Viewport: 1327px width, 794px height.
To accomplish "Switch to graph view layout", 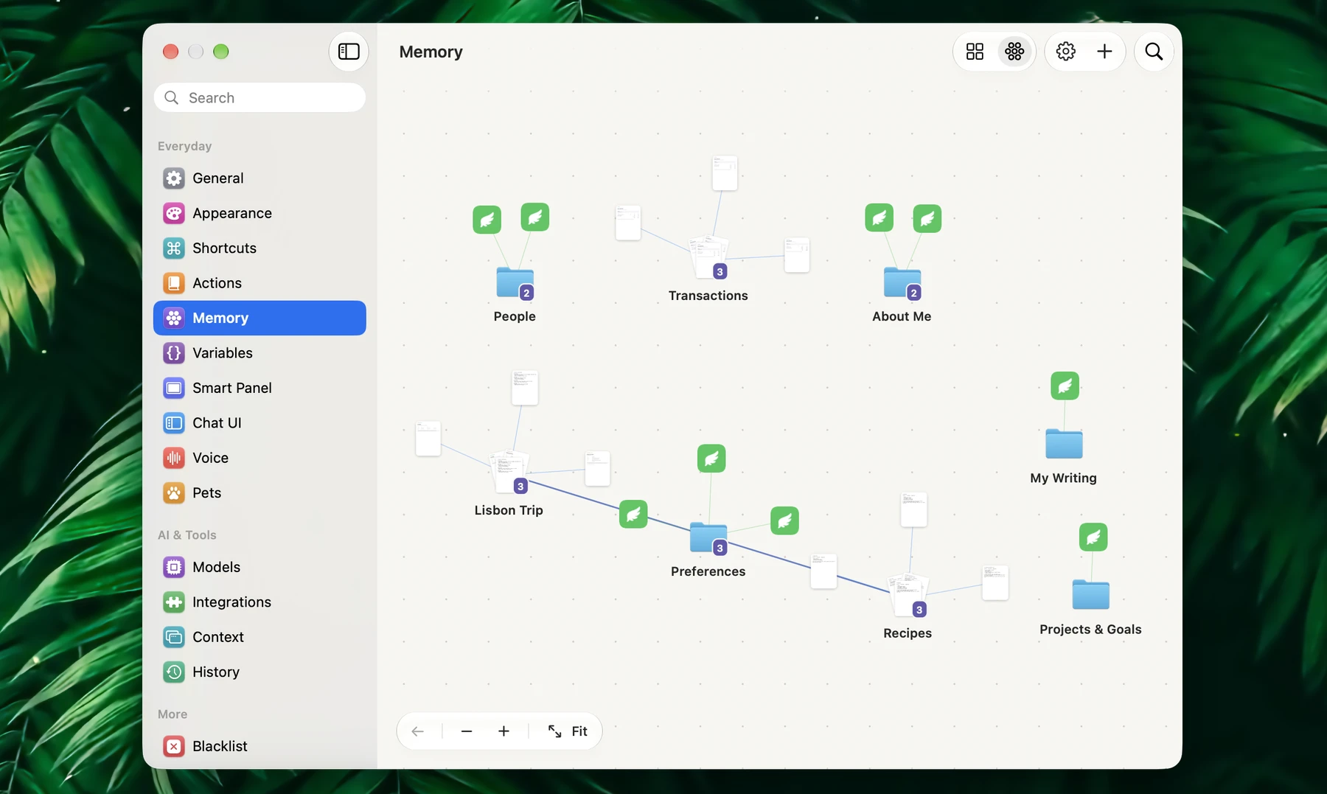I will pyautogui.click(x=1014, y=52).
